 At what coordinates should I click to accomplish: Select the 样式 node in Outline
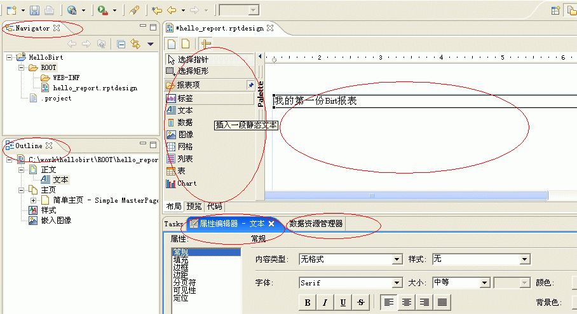click(x=43, y=210)
